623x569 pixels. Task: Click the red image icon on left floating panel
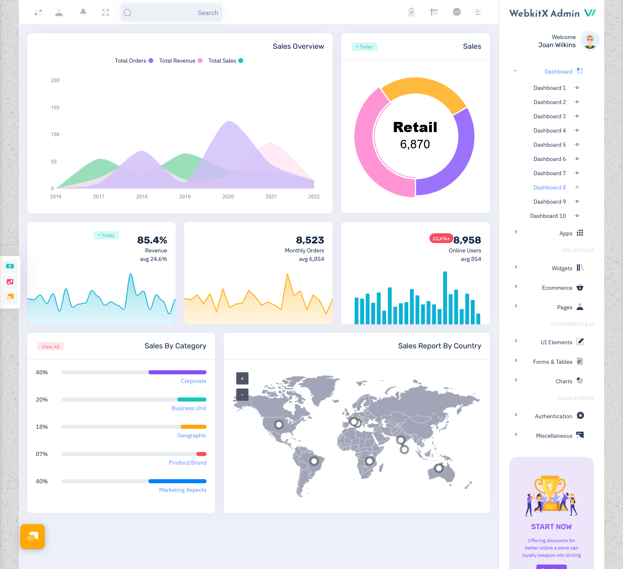pyautogui.click(x=10, y=282)
